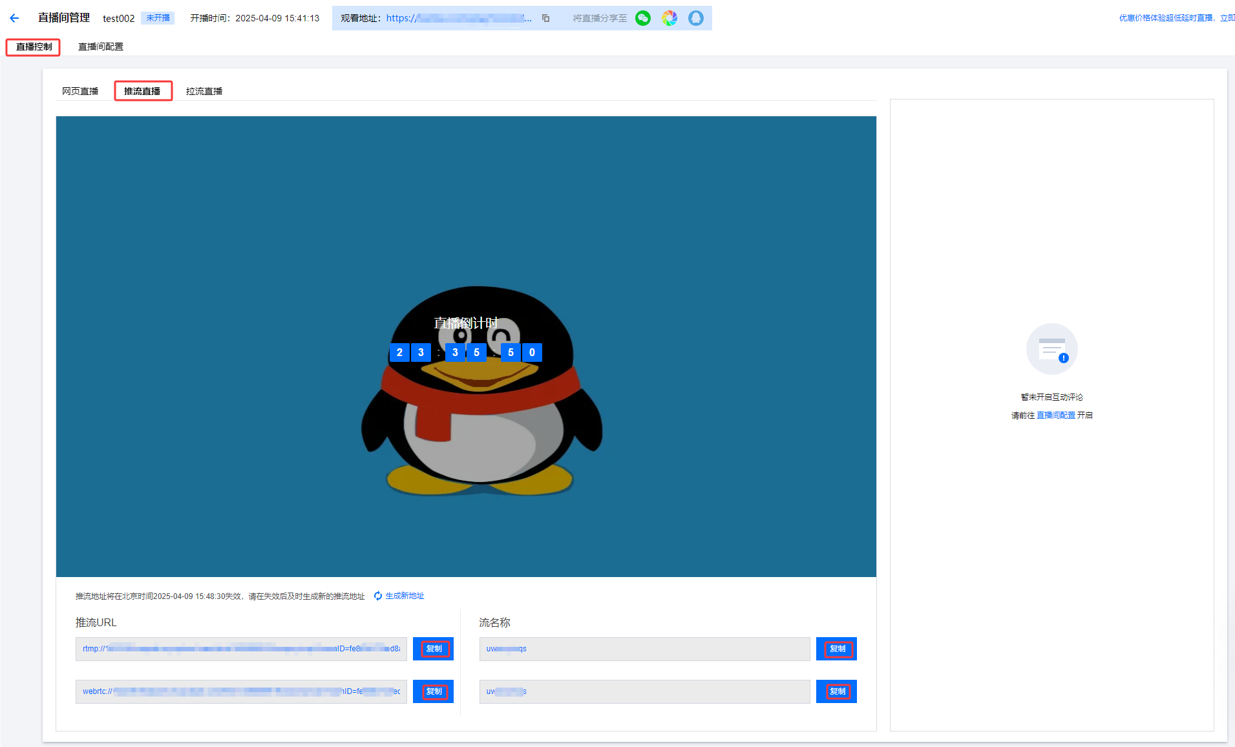This screenshot has width=1235, height=747.
Task: Click the 流名称 heading
Action: coord(494,622)
